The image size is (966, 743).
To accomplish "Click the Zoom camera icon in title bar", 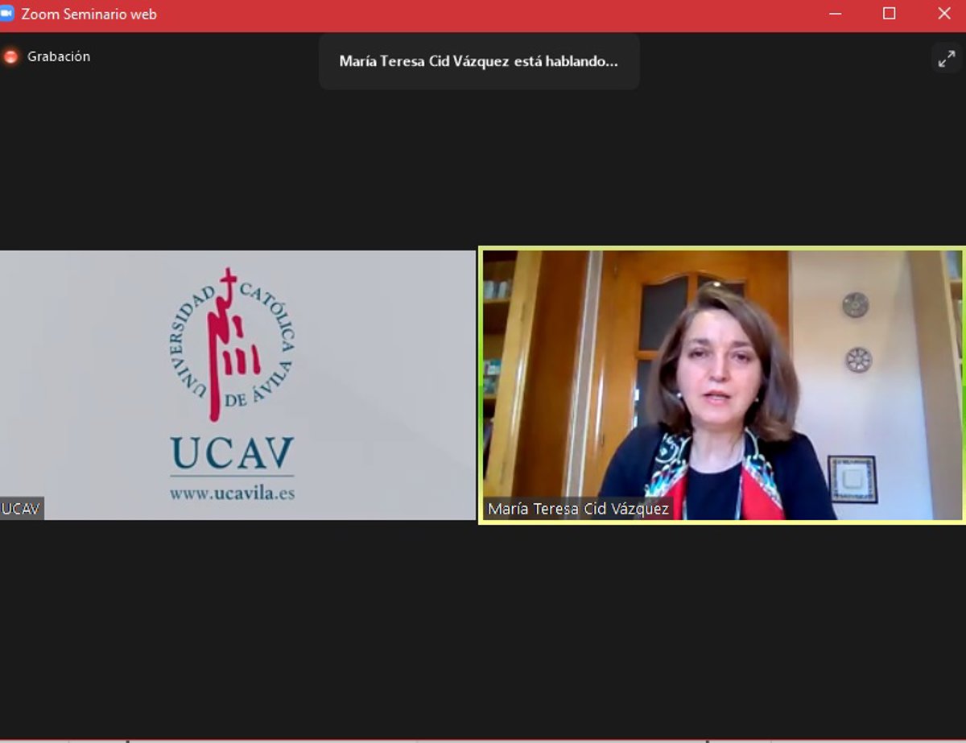I will point(7,14).
